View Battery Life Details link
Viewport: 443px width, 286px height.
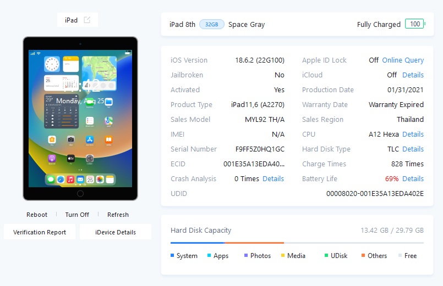coord(413,178)
